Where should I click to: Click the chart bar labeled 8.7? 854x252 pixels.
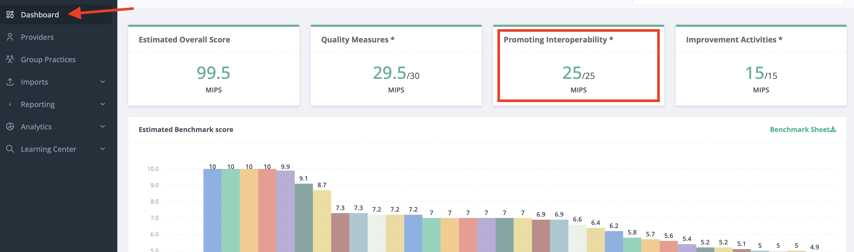click(x=322, y=221)
